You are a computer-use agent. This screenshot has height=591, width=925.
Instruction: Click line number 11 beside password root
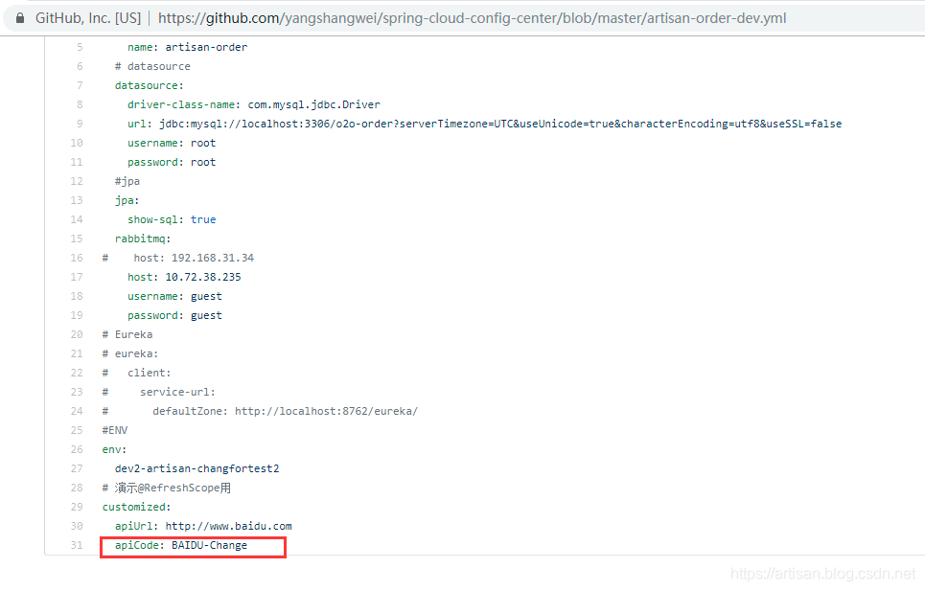77,162
